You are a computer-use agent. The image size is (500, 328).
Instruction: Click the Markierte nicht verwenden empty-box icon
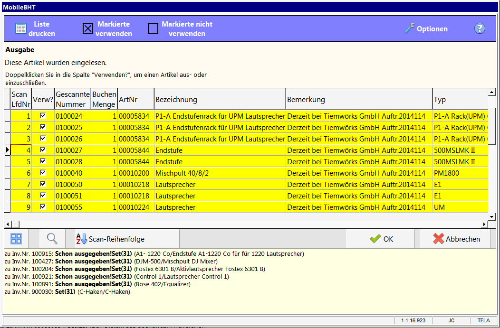pyautogui.click(x=153, y=28)
